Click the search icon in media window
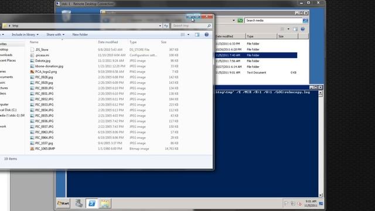This screenshot has width=375, height=211. [x=305, y=21]
